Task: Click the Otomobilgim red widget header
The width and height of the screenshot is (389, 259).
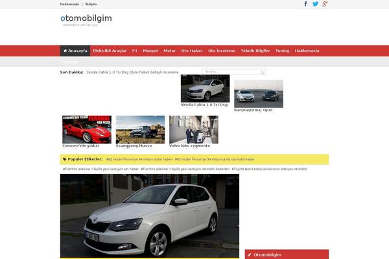Action: pyautogui.click(x=287, y=254)
